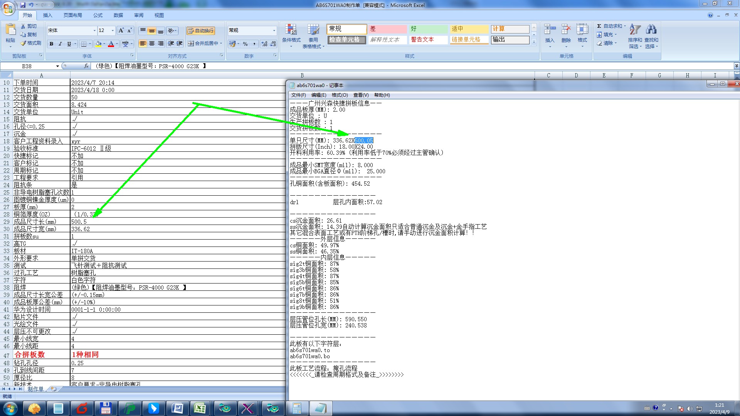Open Notepad's 格式(O) menu
This screenshot has width=740, height=416.
coord(340,95)
